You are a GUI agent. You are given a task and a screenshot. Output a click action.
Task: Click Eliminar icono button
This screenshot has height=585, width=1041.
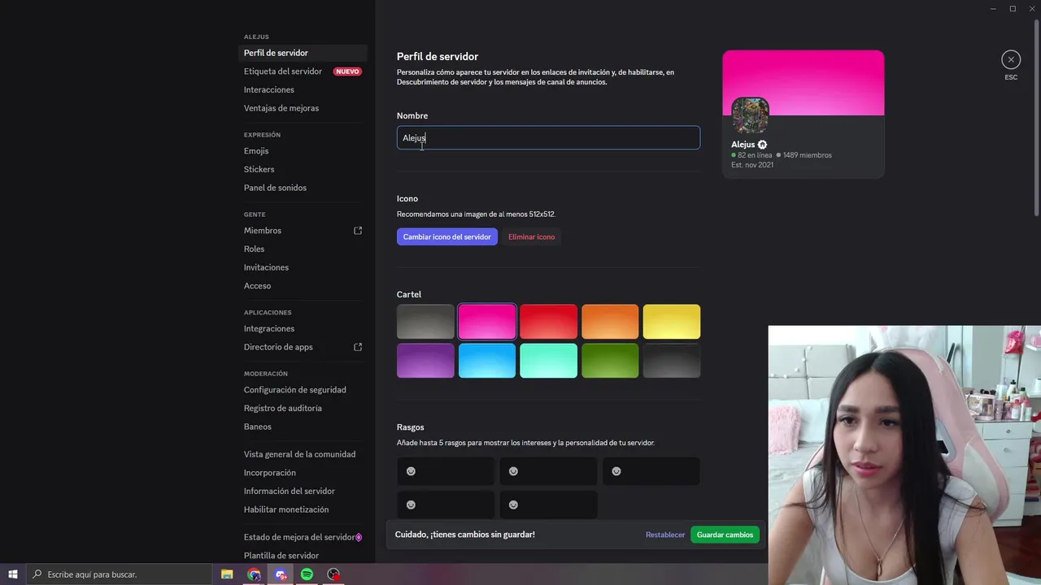click(531, 236)
